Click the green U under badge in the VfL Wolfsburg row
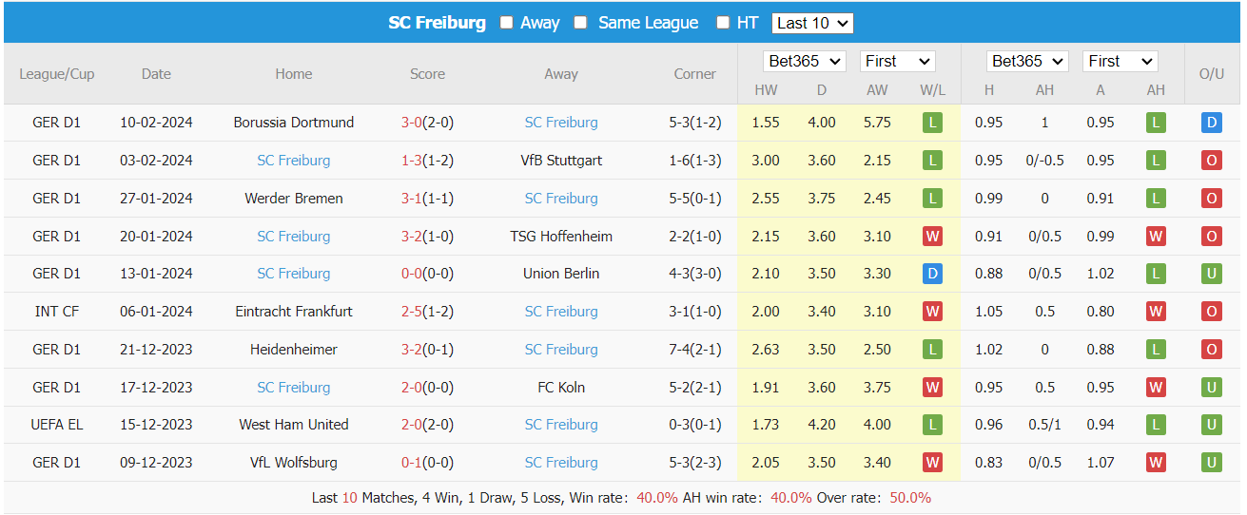This screenshot has width=1247, height=515. coord(1211,463)
